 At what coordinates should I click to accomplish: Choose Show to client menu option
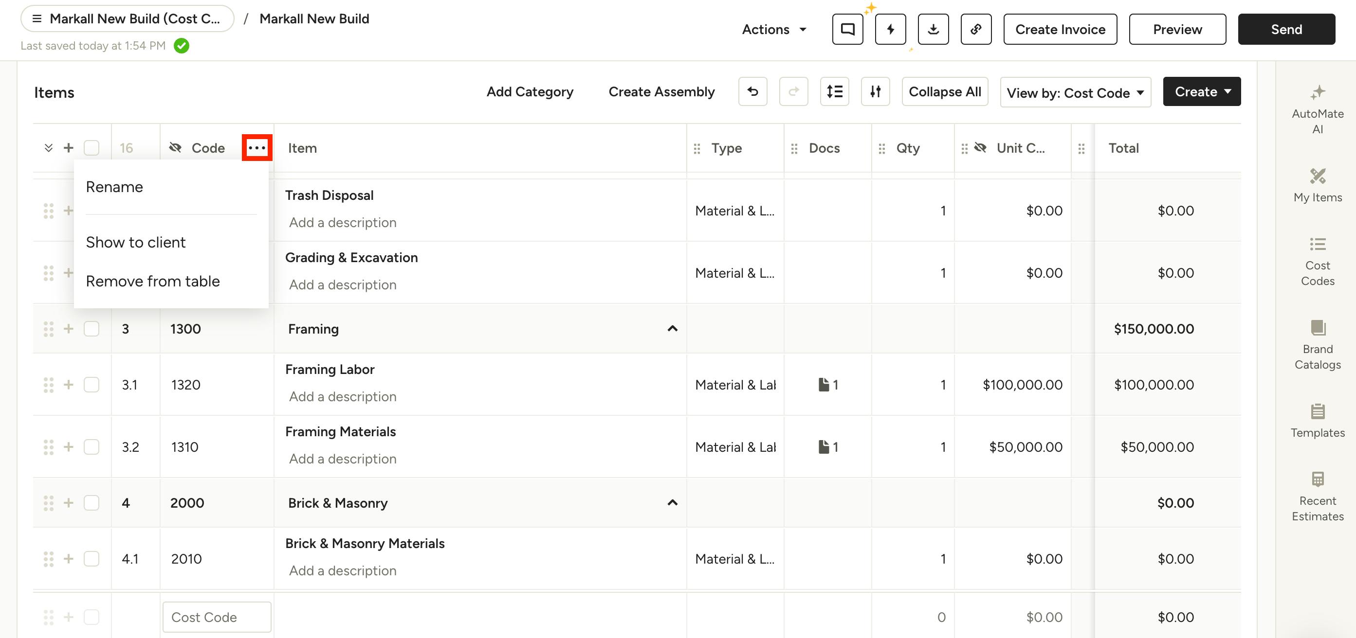pyautogui.click(x=136, y=242)
